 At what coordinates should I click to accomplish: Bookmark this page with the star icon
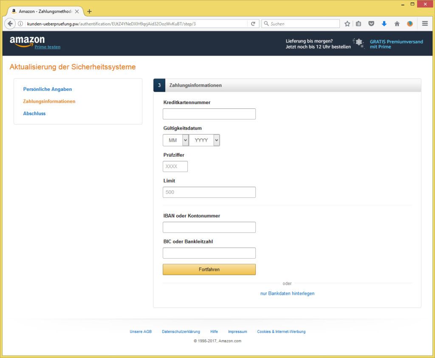pyautogui.click(x=347, y=24)
